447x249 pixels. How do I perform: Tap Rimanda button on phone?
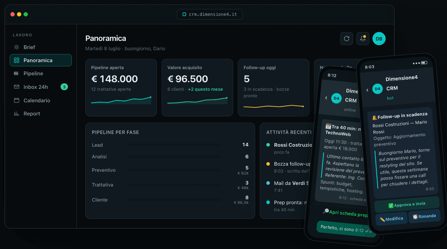(425, 216)
